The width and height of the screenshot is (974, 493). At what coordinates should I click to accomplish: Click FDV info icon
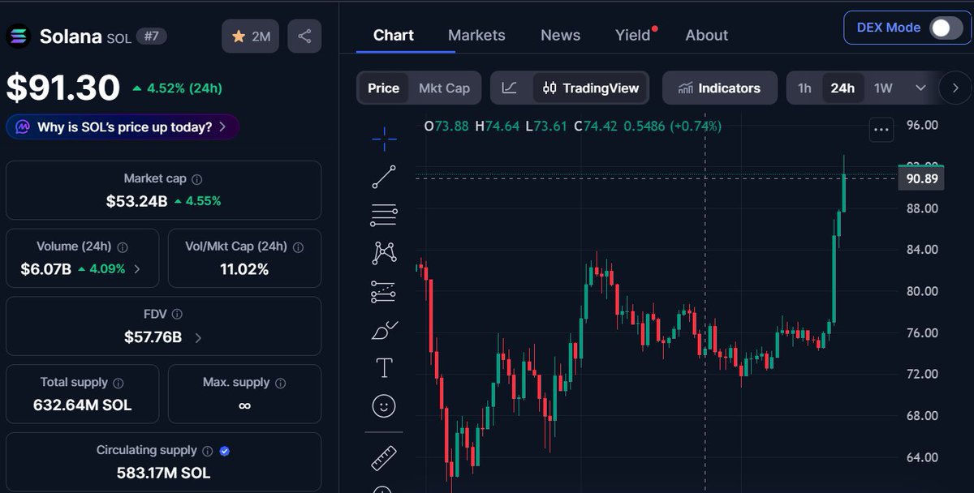pos(177,315)
